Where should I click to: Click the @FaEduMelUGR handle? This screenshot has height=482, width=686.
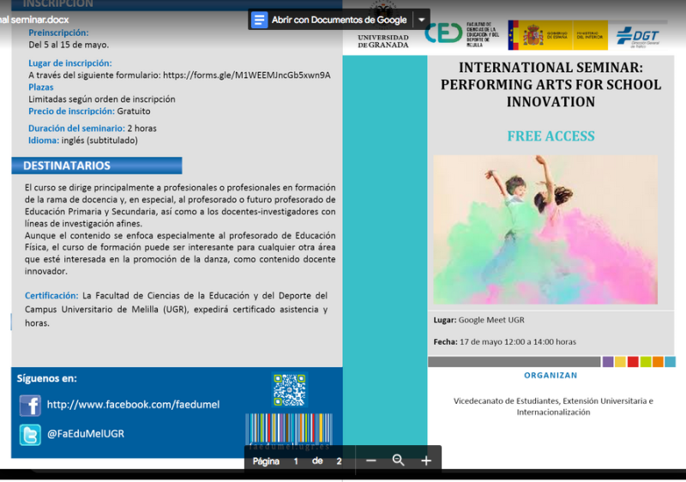pos(86,434)
